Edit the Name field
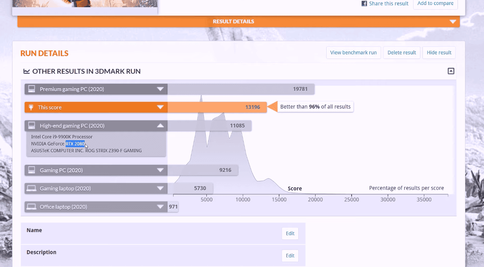484x267 pixels. [290, 233]
